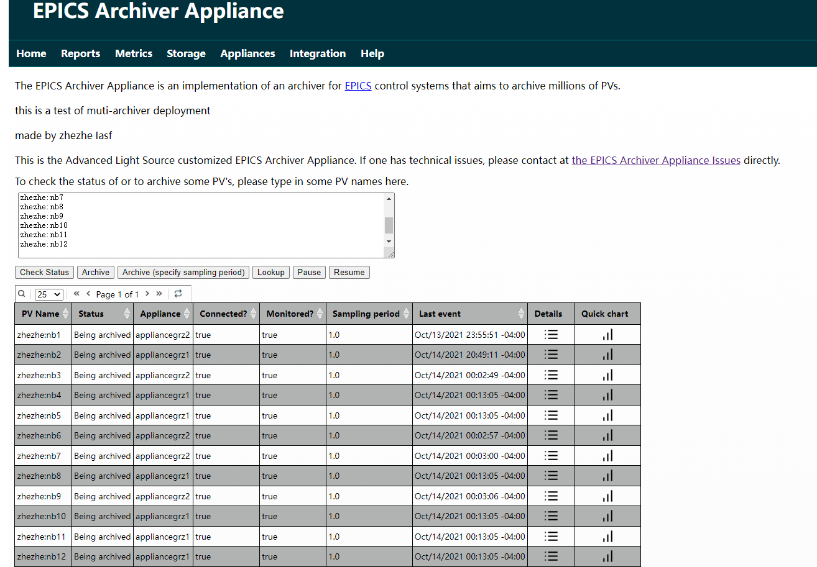Open the search filter magnifier icon

[21, 293]
